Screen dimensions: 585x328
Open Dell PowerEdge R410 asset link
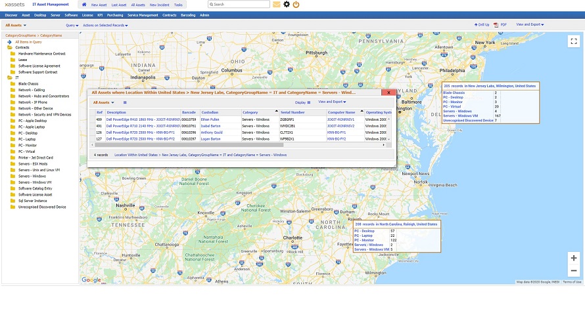coord(141,119)
